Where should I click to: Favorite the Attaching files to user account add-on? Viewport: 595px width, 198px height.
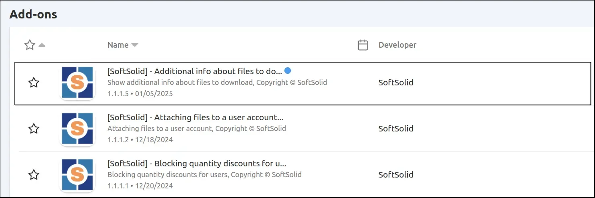34,129
